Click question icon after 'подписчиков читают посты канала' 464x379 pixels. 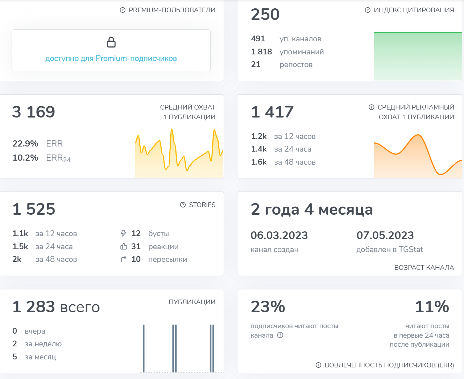[280, 335]
